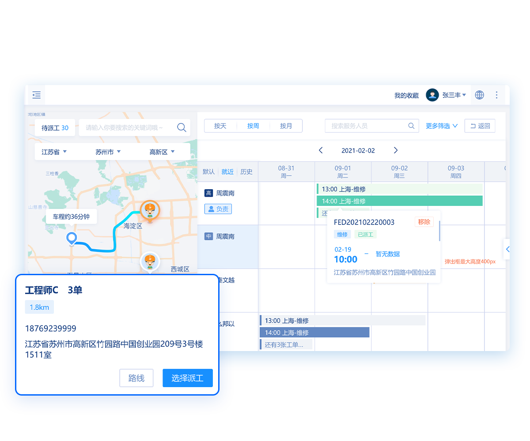Viewport: 530px width, 441px height.
Task: Click the 负责 badge beside 周震南
Action: point(218,209)
